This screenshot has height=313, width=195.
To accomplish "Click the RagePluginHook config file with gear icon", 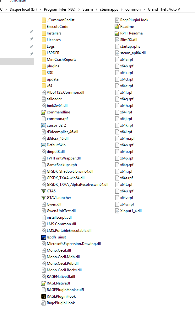I will click(x=43, y=303).
